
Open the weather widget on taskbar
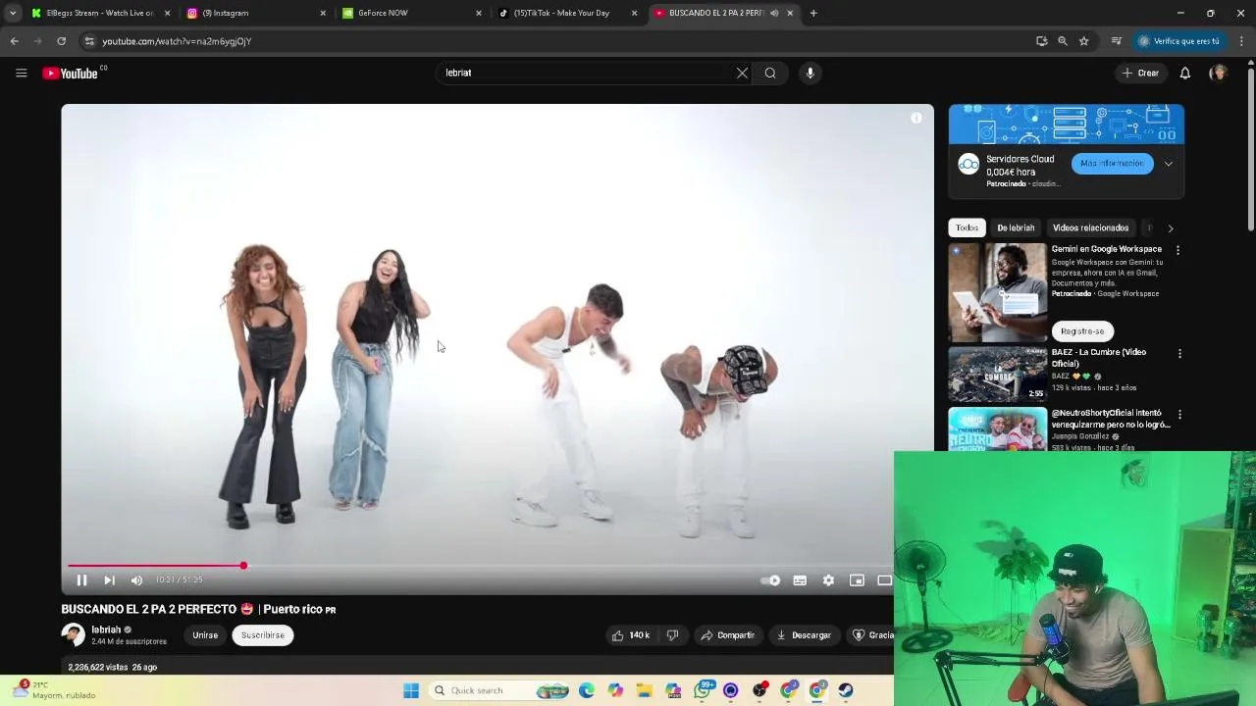click(x=54, y=690)
